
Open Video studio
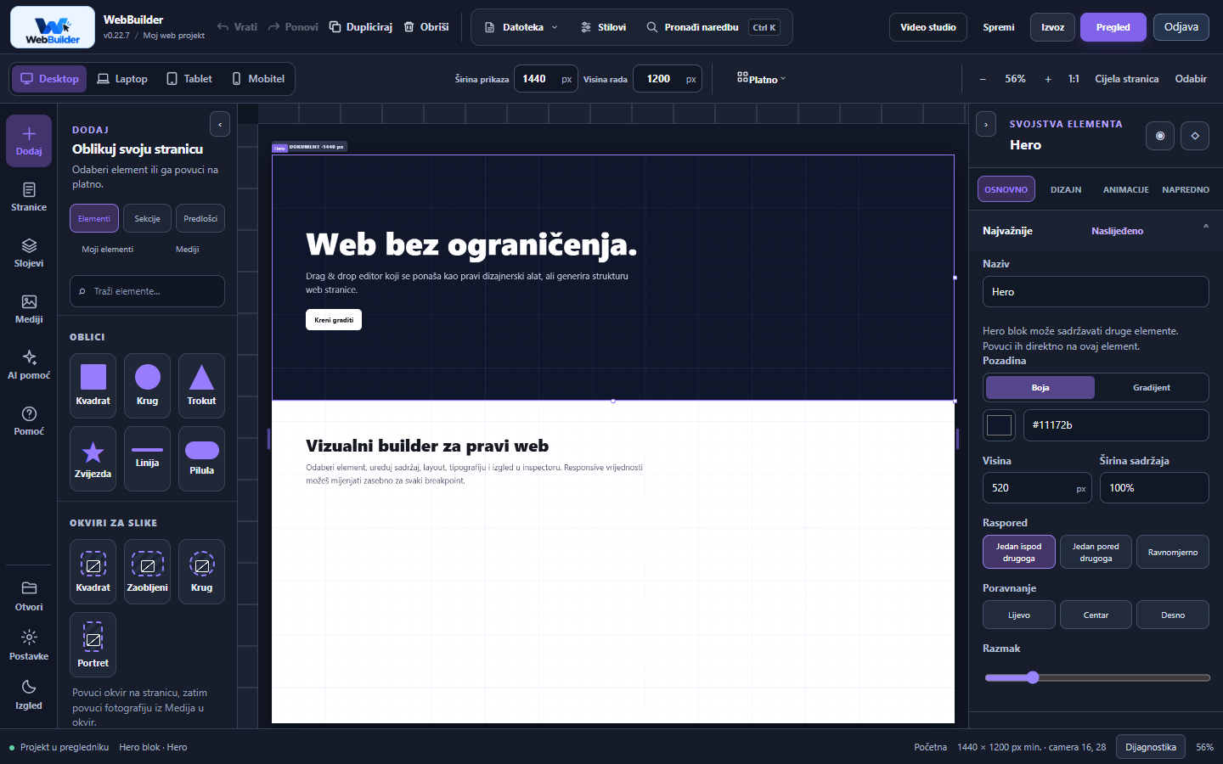click(928, 27)
